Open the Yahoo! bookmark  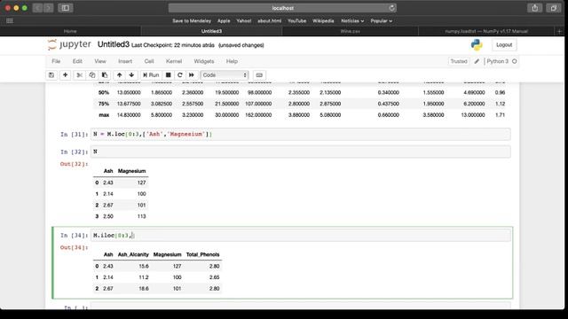click(x=244, y=21)
